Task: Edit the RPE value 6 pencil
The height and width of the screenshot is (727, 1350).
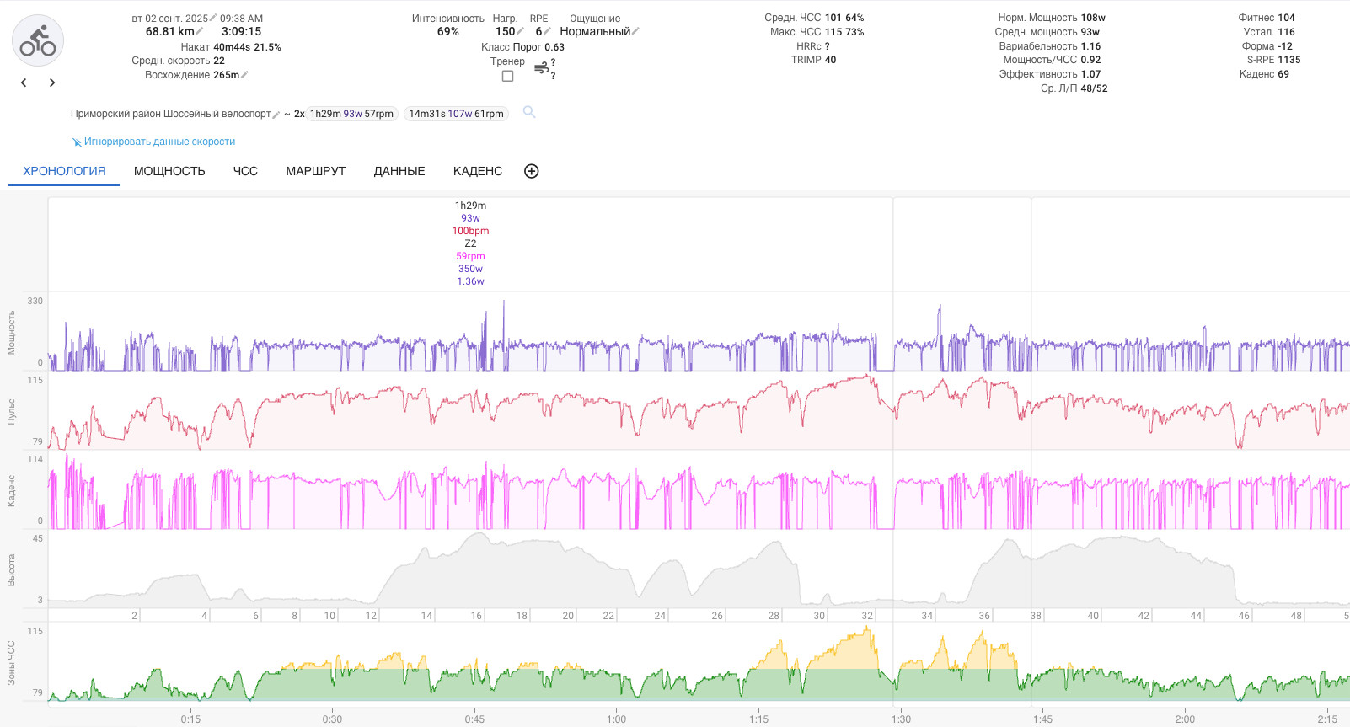Action: click(547, 31)
